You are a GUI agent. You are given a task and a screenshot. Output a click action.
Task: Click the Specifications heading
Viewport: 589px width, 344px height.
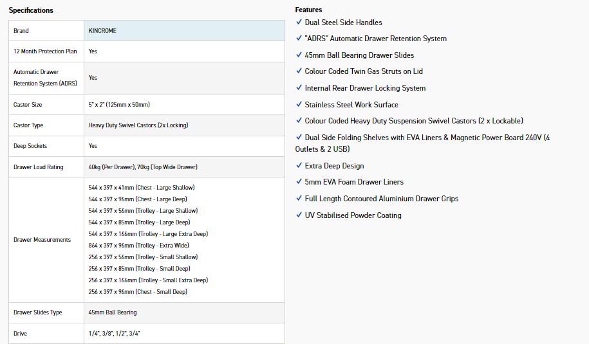(31, 10)
